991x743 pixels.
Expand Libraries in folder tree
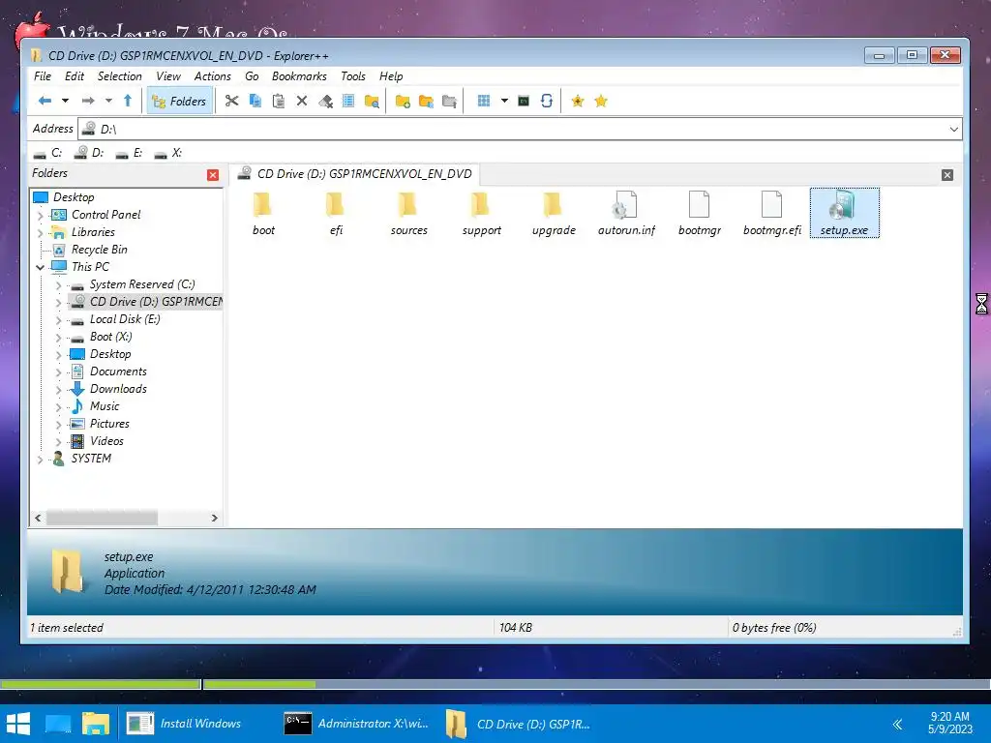click(41, 233)
